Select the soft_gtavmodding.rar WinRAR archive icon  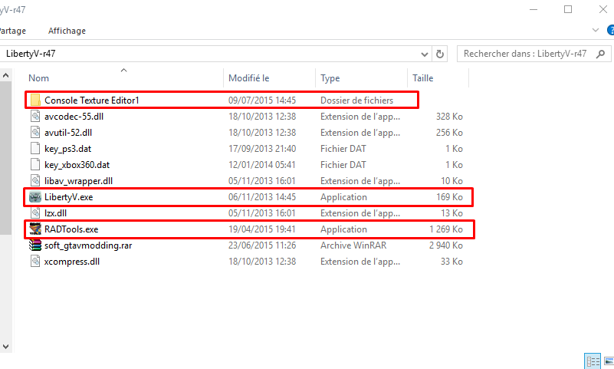35,245
